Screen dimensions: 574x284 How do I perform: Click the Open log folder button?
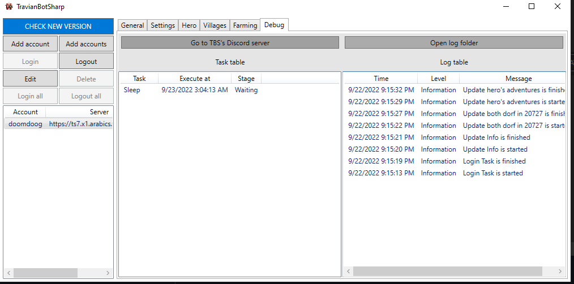click(454, 43)
